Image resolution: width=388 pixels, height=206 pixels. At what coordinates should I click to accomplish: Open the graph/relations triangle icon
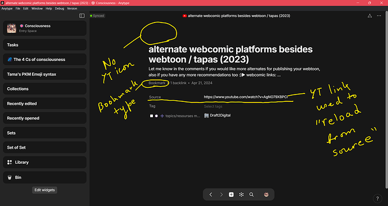[369, 16]
